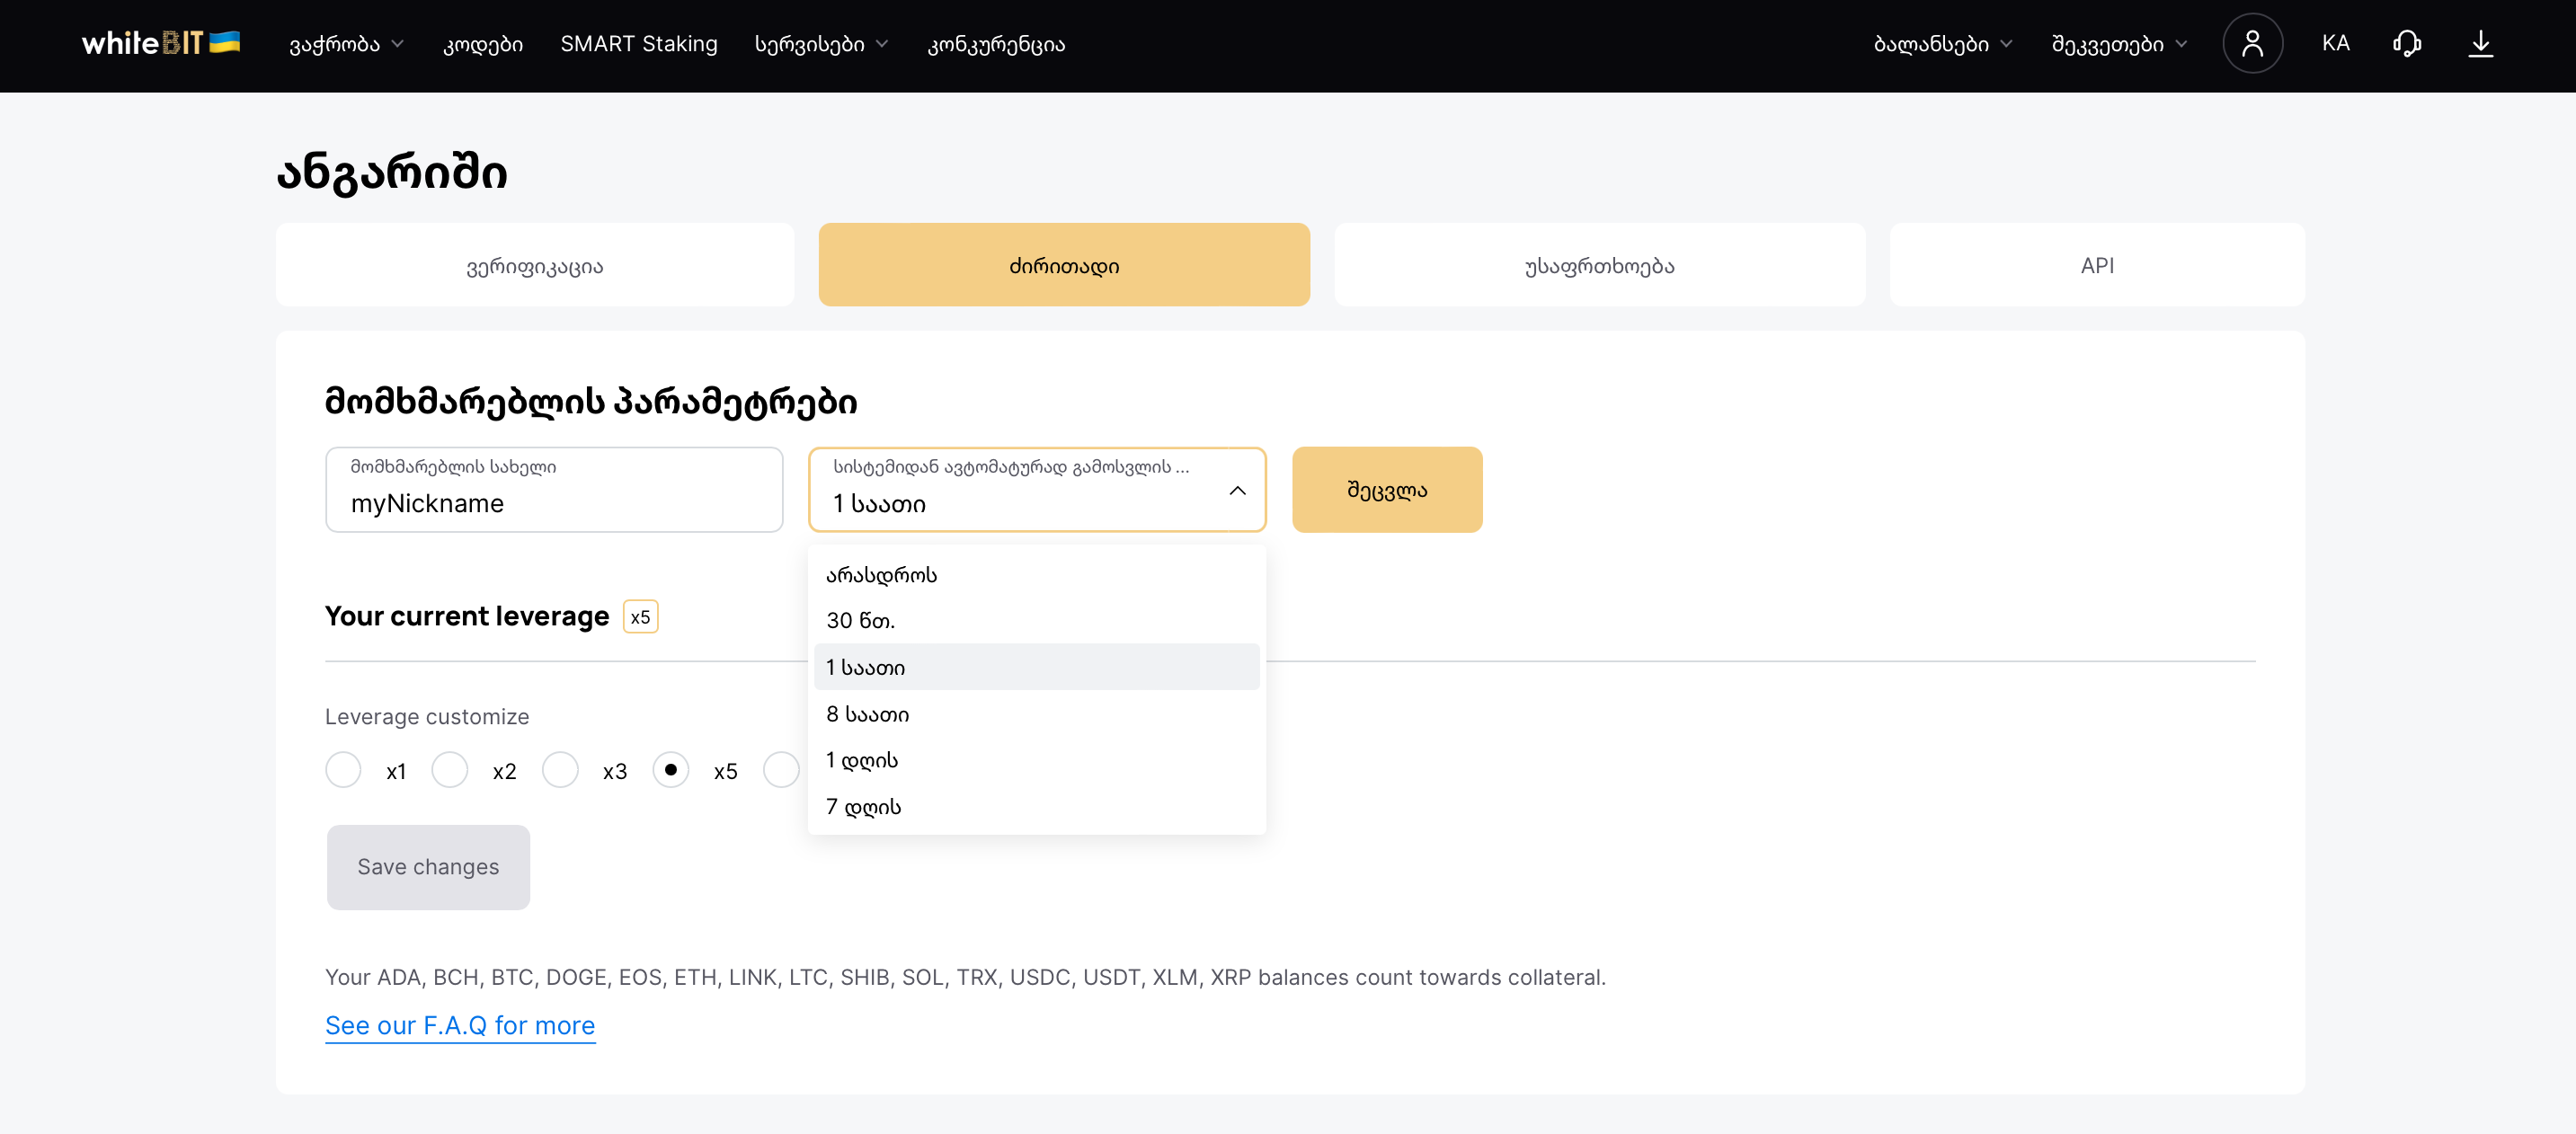Select the x2 leverage radio button
This screenshot has height=1134, width=2576.
click(x=449, y=770)
